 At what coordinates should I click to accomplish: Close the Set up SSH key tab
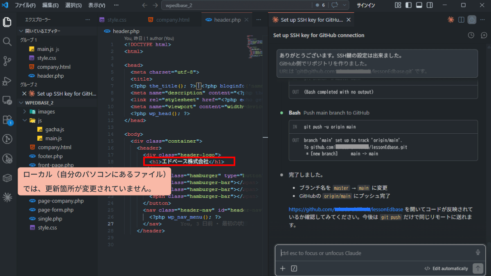coord(348,20)
